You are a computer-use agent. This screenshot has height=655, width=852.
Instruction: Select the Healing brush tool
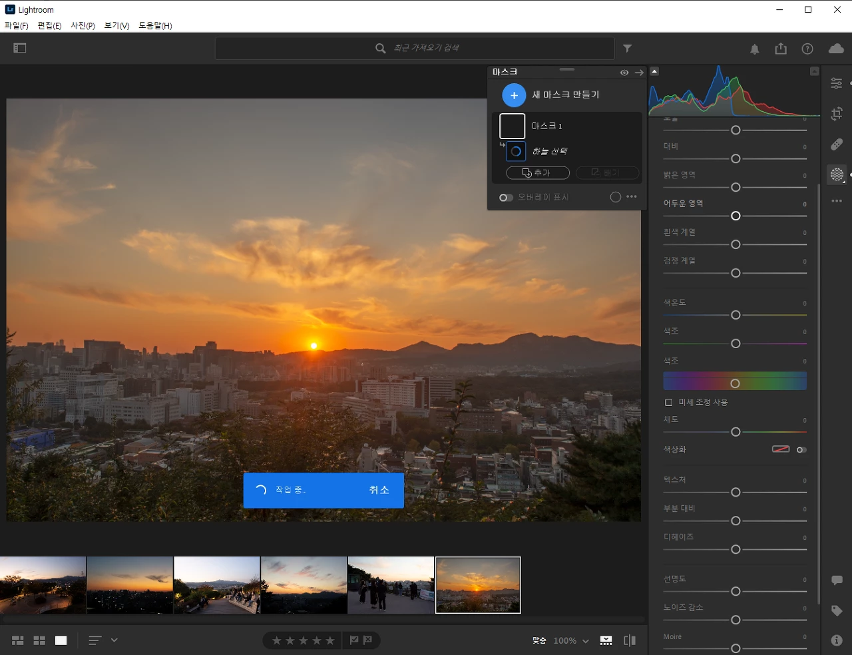[837, 144]
